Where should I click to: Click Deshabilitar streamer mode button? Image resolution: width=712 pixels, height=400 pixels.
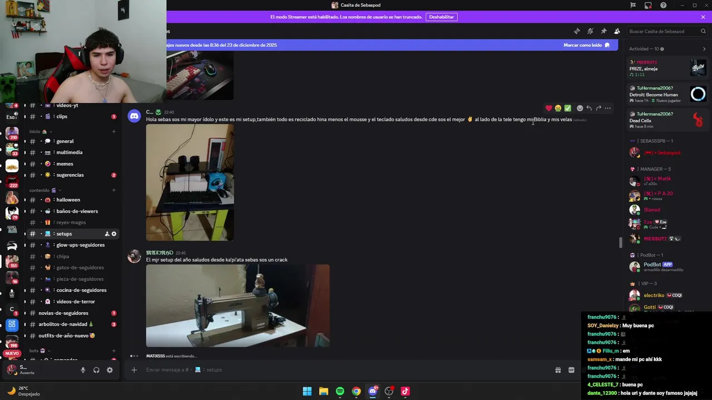[441, 17]
